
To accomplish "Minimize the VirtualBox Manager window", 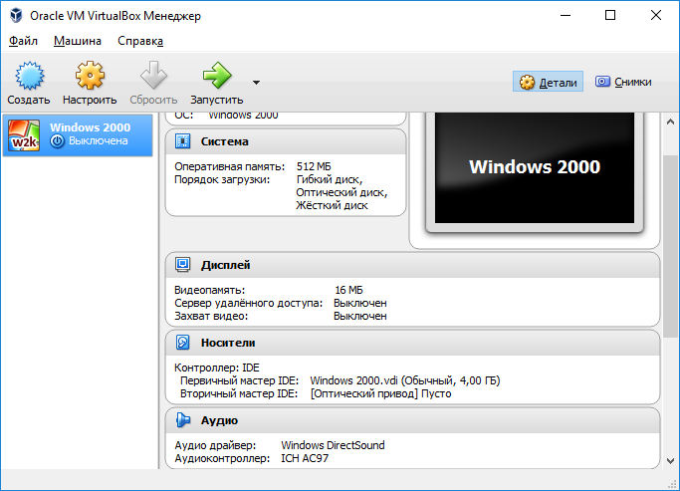I will [566, 15].
